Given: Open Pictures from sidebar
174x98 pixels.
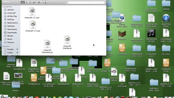Looking at the screenshot, I should (x=11, y=42).
